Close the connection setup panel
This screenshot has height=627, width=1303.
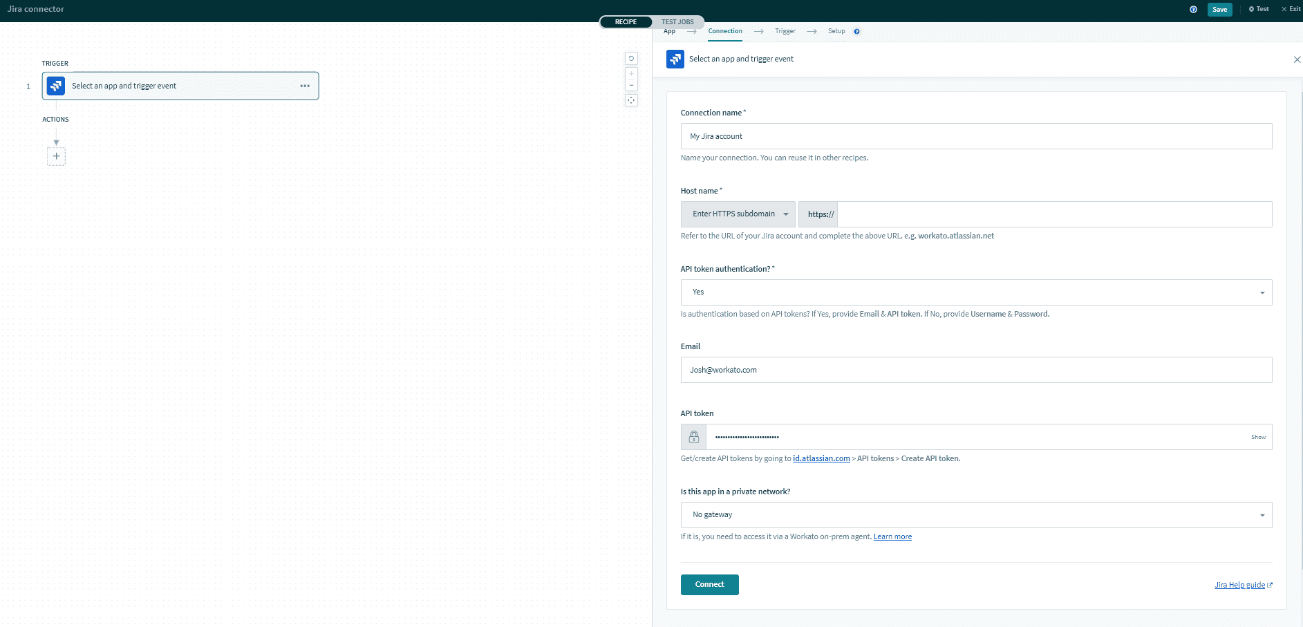coord(1297,59)
